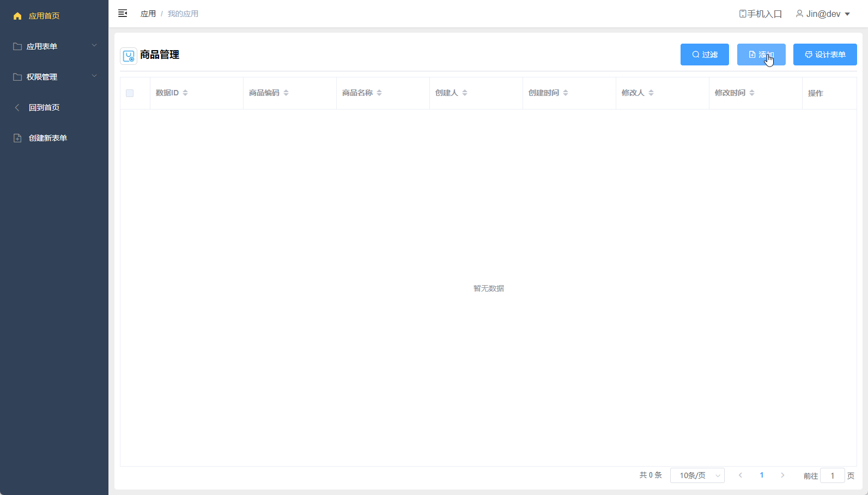Go to next page arrow

pos(782,475)
